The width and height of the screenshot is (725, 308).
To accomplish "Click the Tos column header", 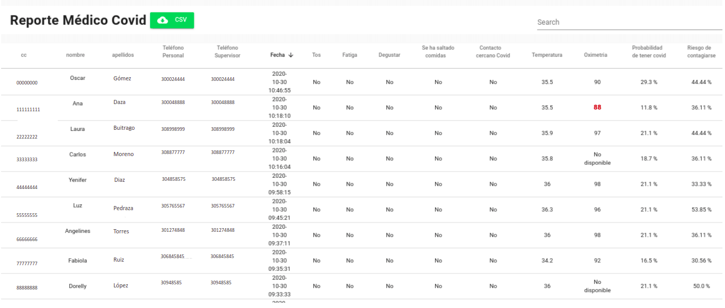I will (x=316, y=55).
